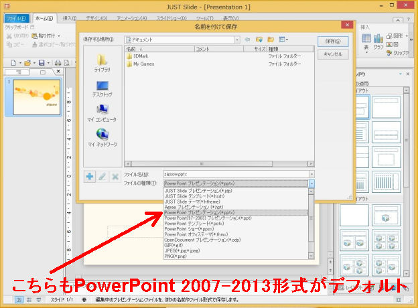Viewport: 418px width, 308px height.
Task: Switch to the ホーム ribbon tab
Action: [x=44, y=18]
